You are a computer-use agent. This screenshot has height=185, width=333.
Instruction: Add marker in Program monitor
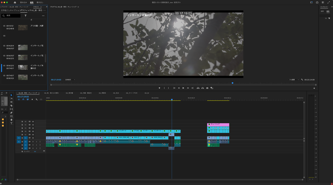pos(159,88)
